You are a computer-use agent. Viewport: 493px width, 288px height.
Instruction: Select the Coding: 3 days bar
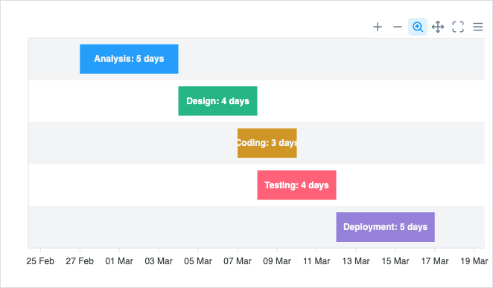pos(267,143)
